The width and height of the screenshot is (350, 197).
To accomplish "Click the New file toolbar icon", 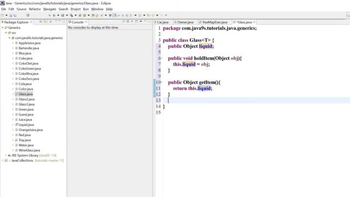I will click(x=2, y=15).
